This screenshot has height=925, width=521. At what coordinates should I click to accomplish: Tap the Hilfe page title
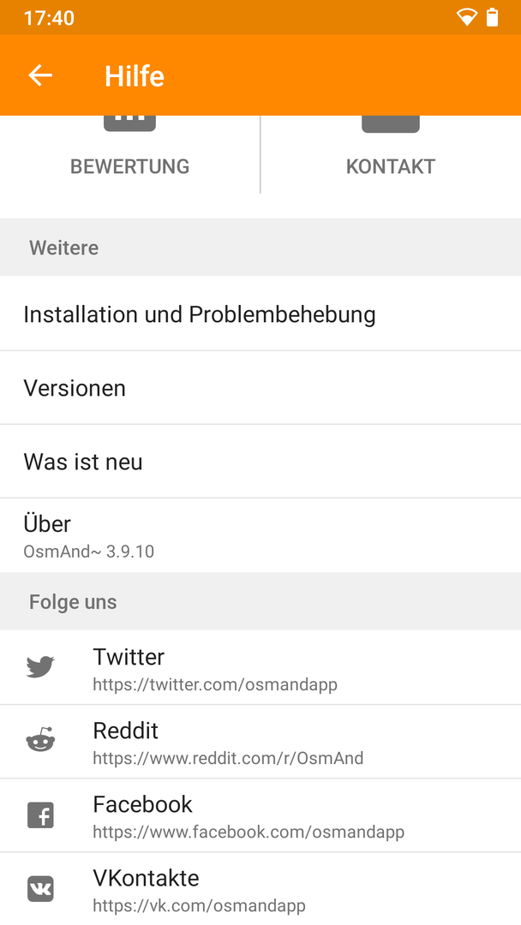pyautogui.click(x=135, y=76)
